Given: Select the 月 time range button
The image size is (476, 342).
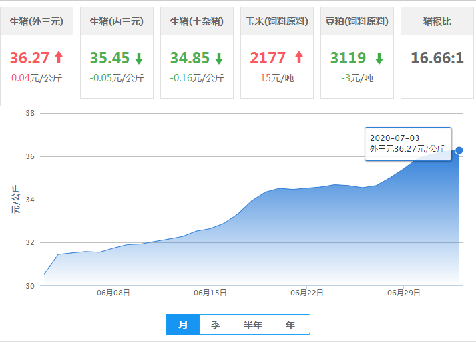Looking at the screenshot, I should 182,325.
